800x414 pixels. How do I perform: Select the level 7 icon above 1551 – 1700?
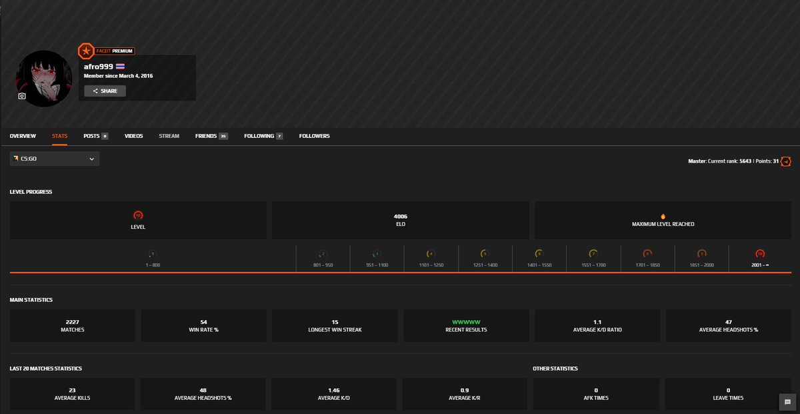coord(593,254)
